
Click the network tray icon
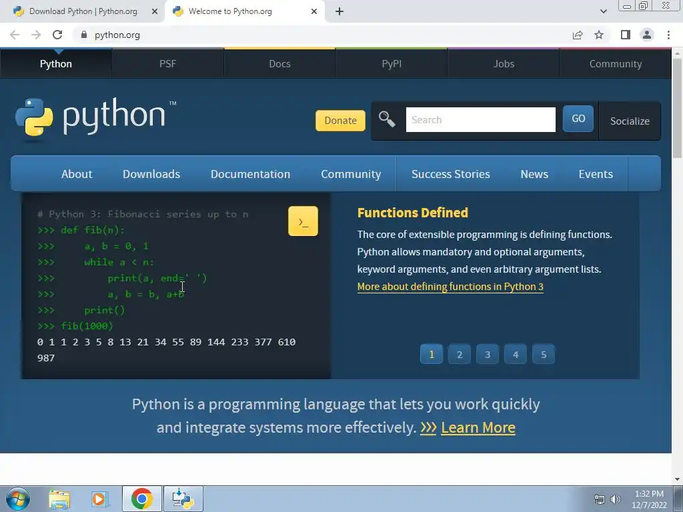coord(600,499)
